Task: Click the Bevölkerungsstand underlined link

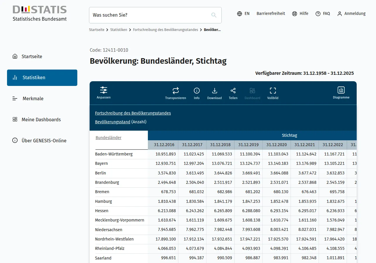Action: 113,122
